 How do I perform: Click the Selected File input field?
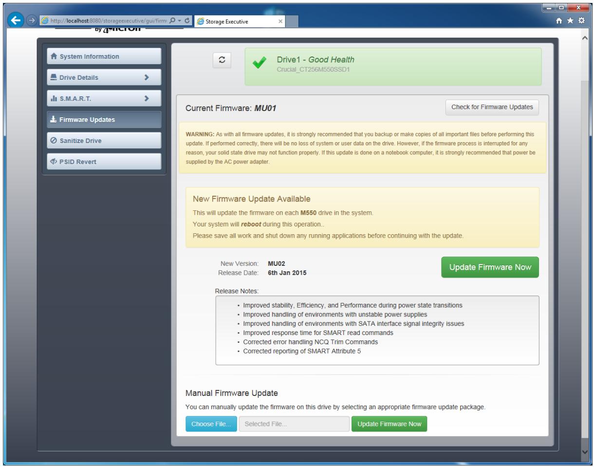coord(294,424)
